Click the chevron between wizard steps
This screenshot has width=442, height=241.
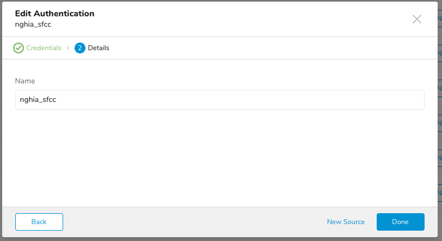pyautogui.click(x=68, y=48)
